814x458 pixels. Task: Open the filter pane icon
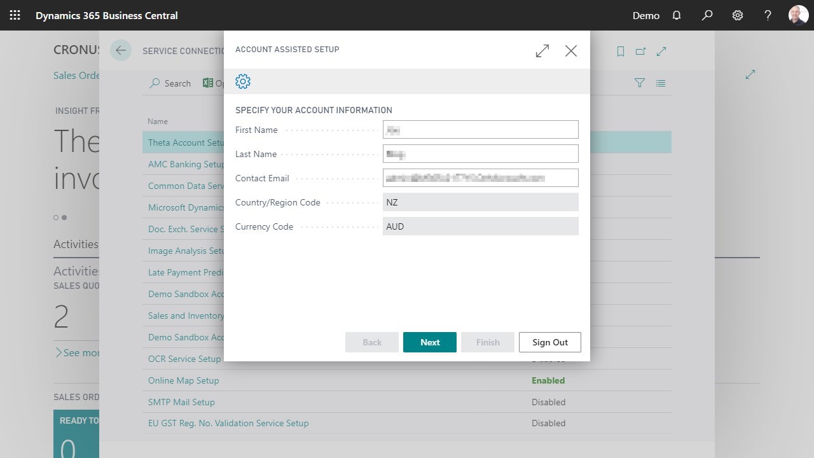(x=640, y=83)
